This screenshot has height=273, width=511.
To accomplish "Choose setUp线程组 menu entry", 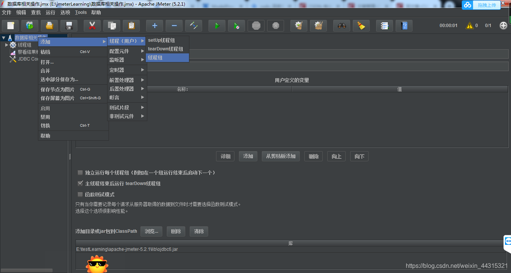I will coord(167,40).
